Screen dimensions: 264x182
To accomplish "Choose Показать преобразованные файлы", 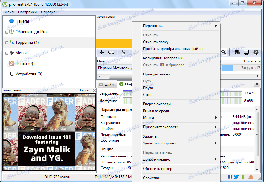I will tap(180, 49).
